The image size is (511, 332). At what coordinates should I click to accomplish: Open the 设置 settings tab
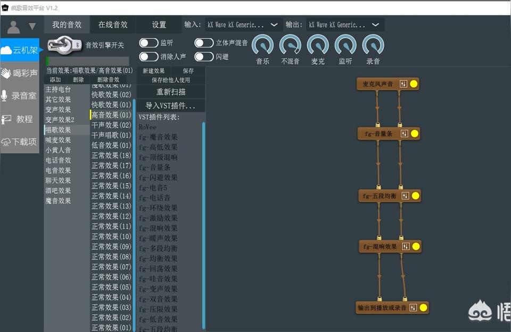coord(159,24)
